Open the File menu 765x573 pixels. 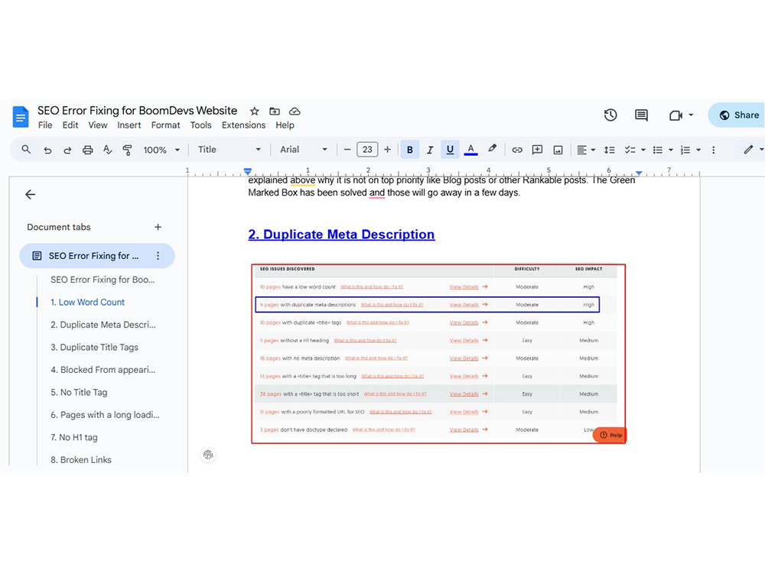(x=45, y=125)
